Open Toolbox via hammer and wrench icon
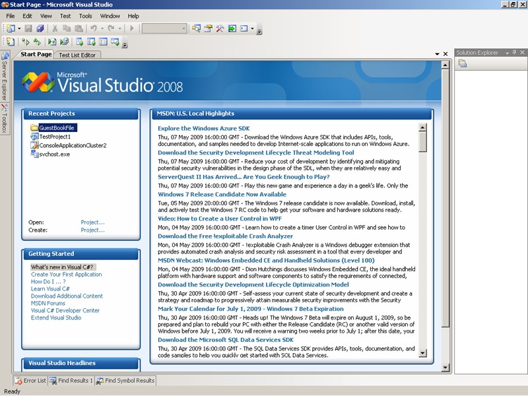This screenshot has height=396, width=528. pyautogui.click(x=220, y=28)
